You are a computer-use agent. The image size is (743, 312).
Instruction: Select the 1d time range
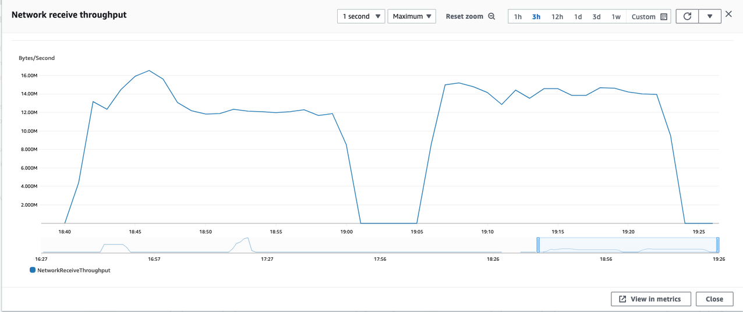(x=578, y=17)
